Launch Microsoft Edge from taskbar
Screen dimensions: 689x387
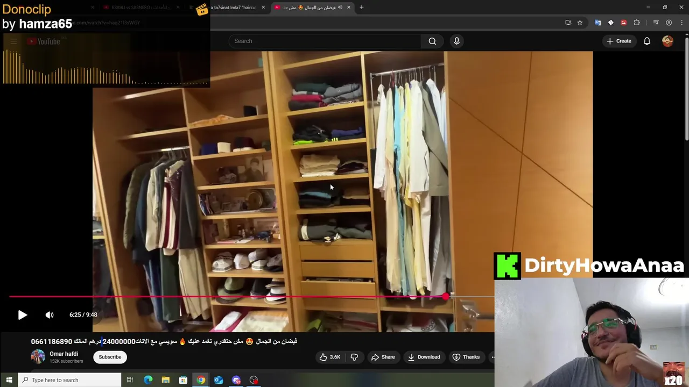point(148,380)
